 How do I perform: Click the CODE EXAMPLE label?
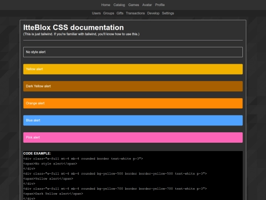tap(37, 154)
